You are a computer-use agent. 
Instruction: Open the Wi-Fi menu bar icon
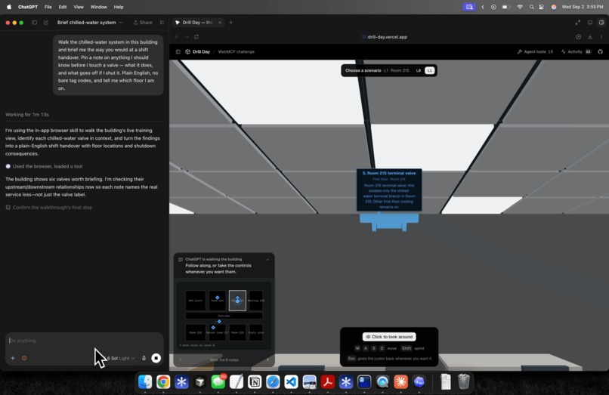tap(520, 7)
